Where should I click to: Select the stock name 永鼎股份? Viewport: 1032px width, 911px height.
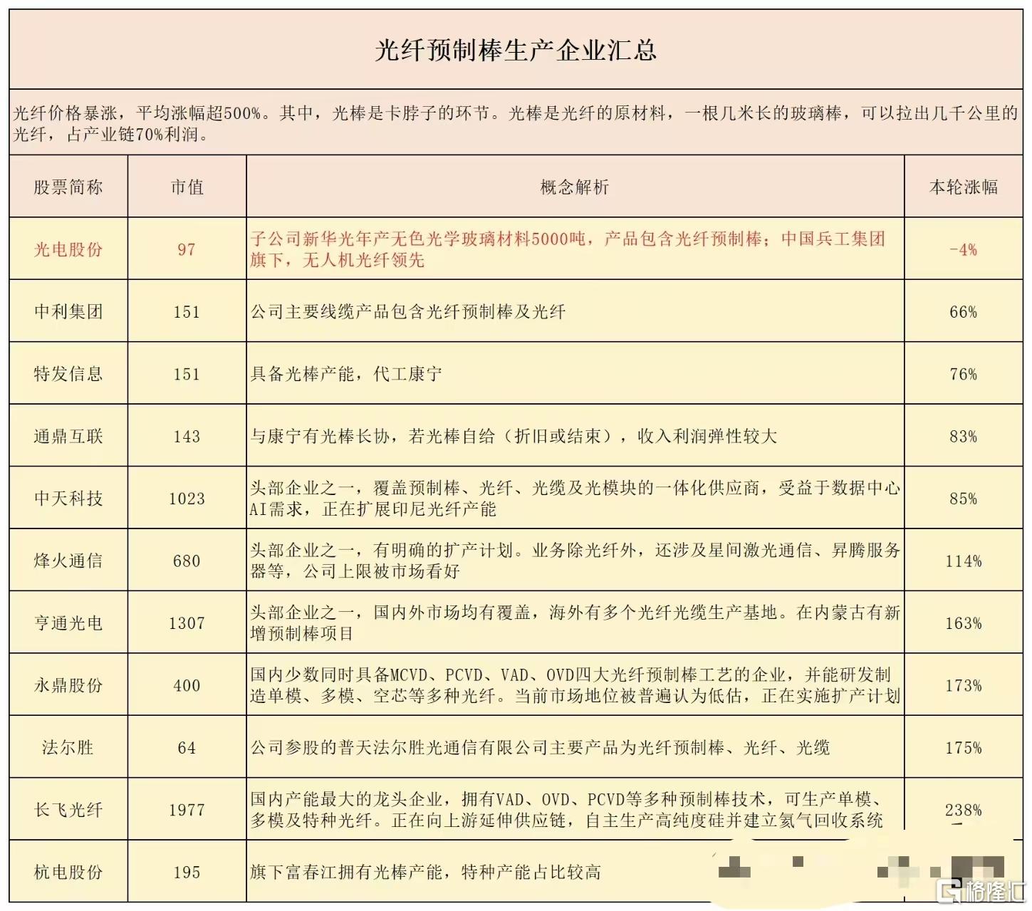click(68, 685)
